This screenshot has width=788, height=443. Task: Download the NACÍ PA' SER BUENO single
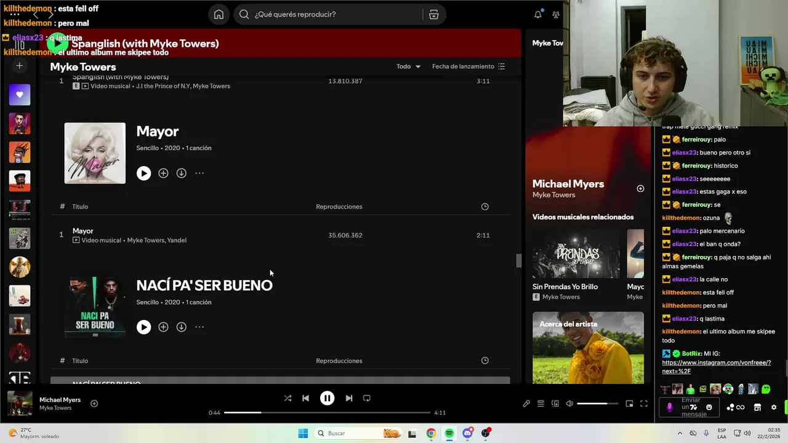[x=181, y=327]
